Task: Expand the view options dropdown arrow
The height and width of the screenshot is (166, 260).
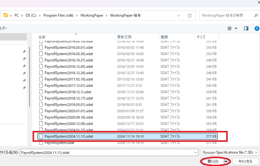Action: coord(236,28)
